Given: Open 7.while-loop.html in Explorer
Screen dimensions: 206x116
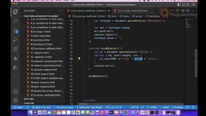Looking at the screenshot, I should click(x=41, y=36).
